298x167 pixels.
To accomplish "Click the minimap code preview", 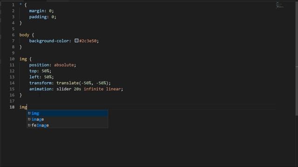I will pyautogui.click(x=280, y=5).
